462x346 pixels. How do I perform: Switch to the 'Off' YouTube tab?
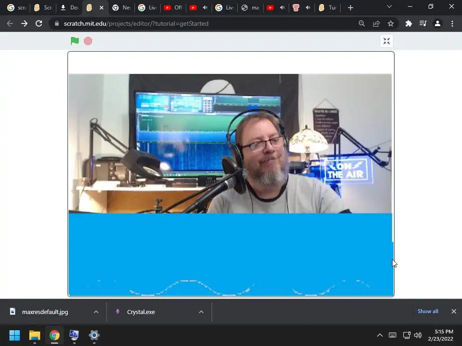pos(173,8)
